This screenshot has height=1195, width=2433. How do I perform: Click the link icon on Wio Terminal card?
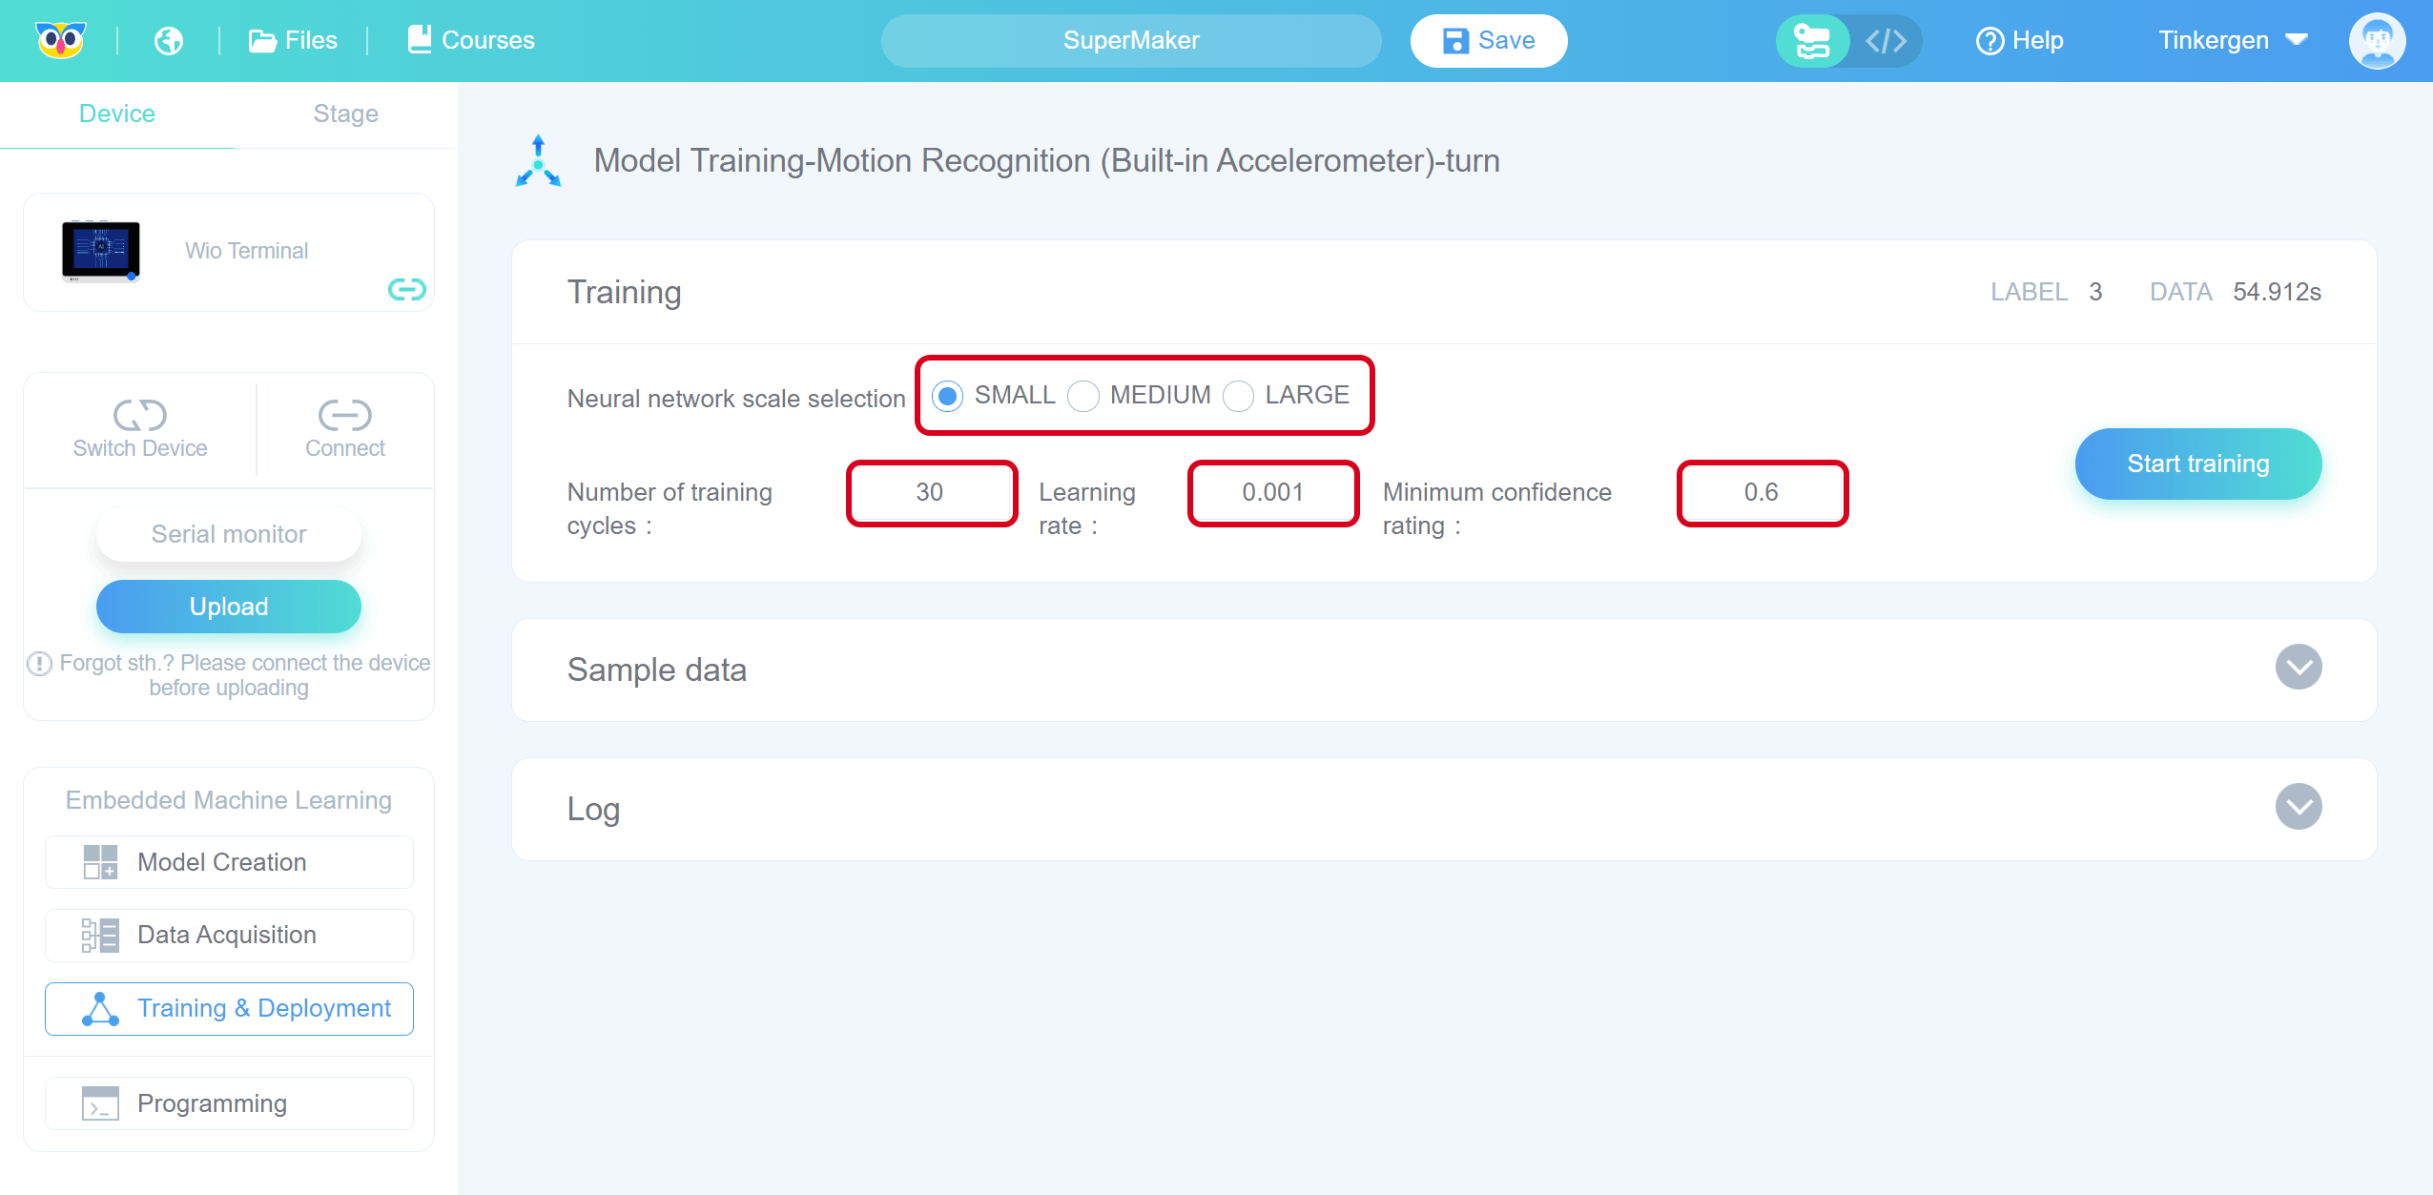406,289
